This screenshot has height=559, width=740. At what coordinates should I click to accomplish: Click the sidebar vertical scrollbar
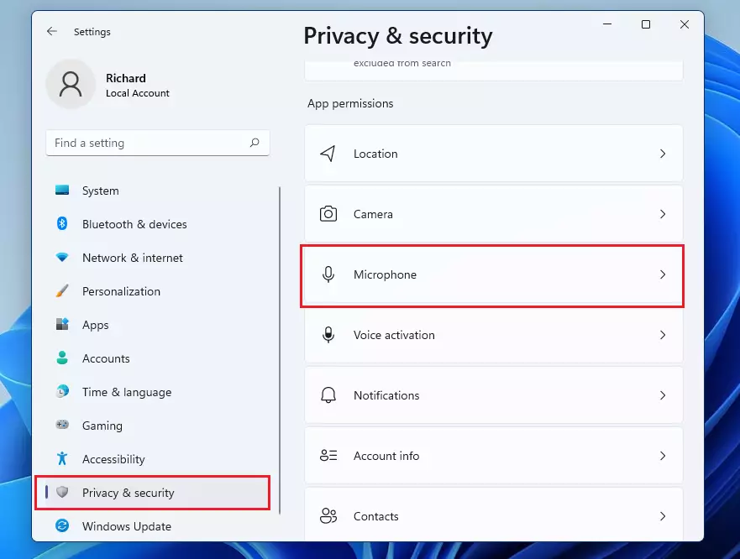[x=280, y=350]
